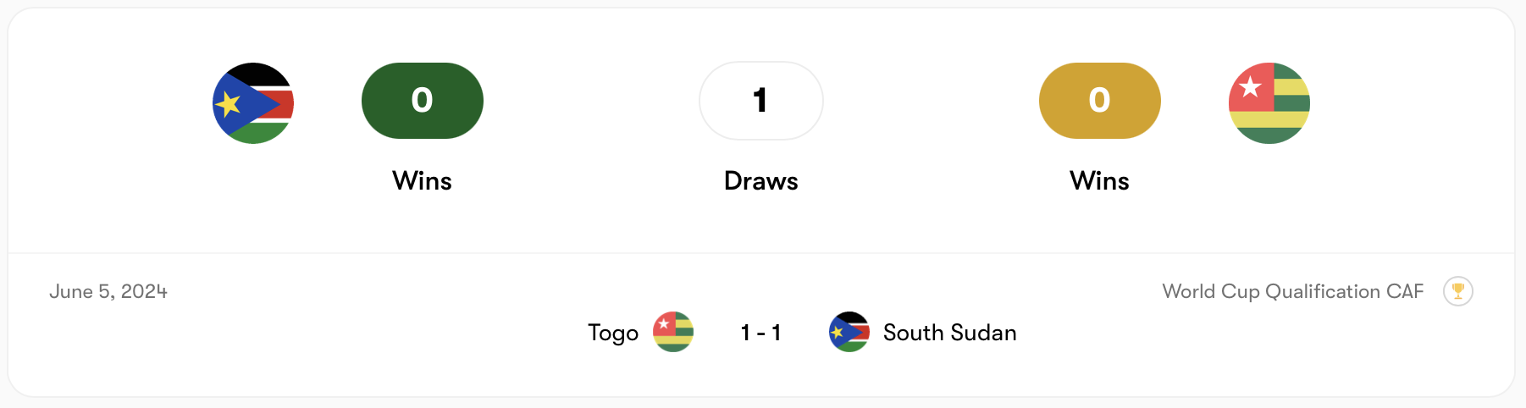
Task: Click the Wins label under the green badge
Action: [422, 181]
